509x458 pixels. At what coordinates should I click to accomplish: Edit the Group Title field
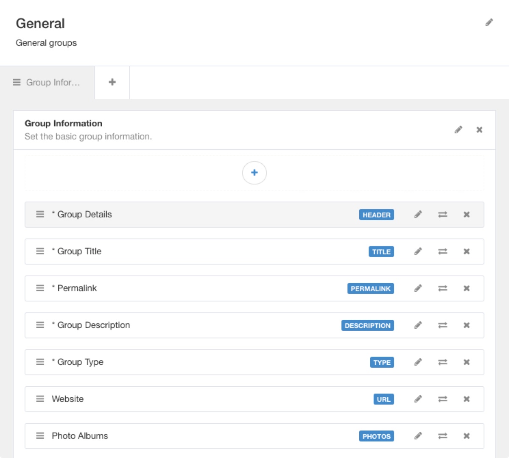click(x=418, y=251)
